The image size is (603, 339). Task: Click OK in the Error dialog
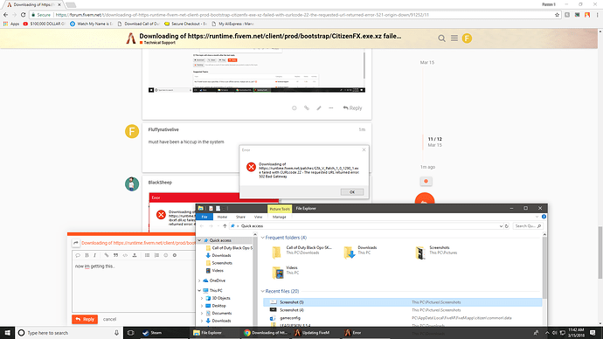pyautogui.click(x=352, y=192)
